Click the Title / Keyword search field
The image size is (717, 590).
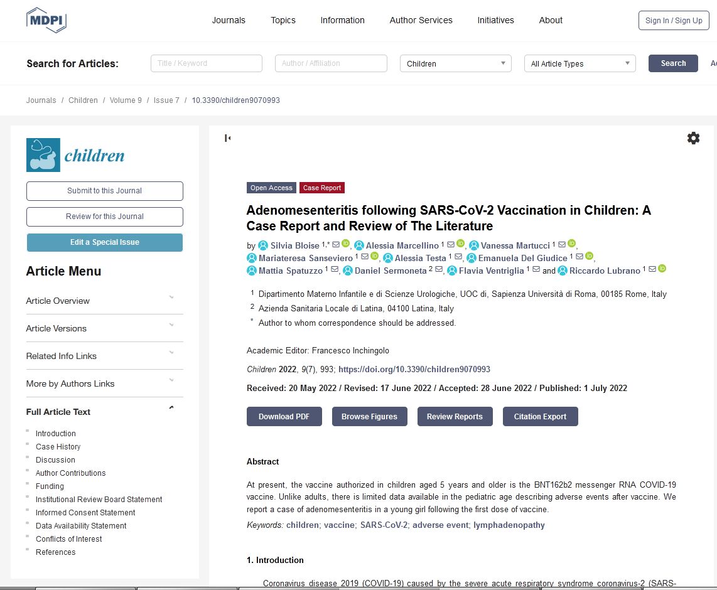(206, 63)
